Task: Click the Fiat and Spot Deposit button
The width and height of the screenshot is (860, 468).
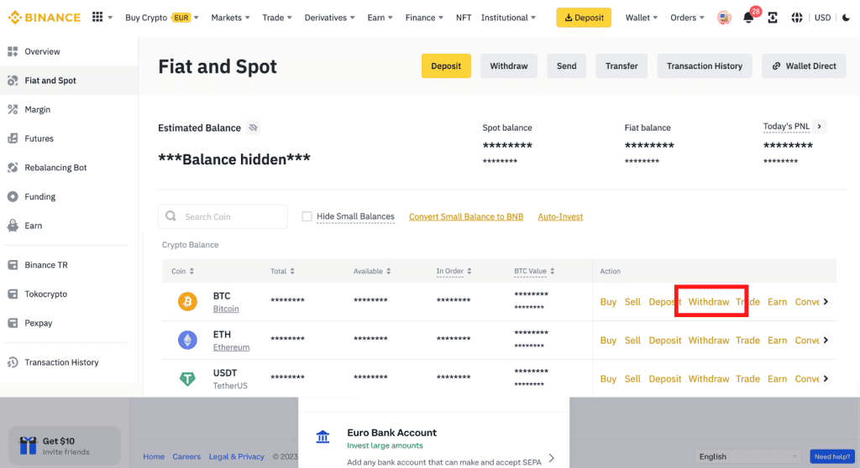Action: pyautogui.click(x=446, y=65)
